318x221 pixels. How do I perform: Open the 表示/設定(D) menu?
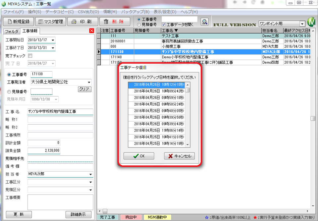pos(165,12)
